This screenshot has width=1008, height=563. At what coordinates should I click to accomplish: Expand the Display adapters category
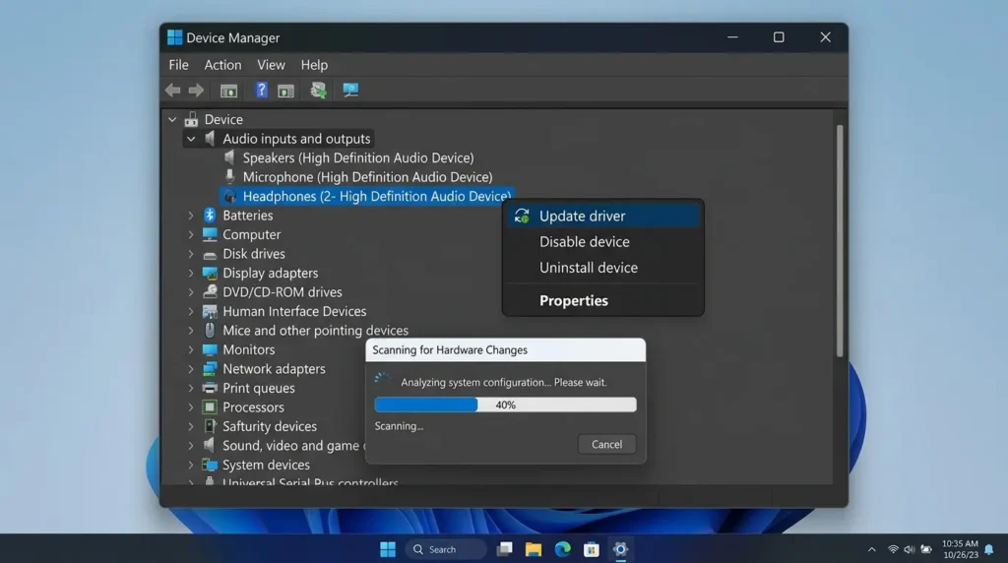click(191, 274)
